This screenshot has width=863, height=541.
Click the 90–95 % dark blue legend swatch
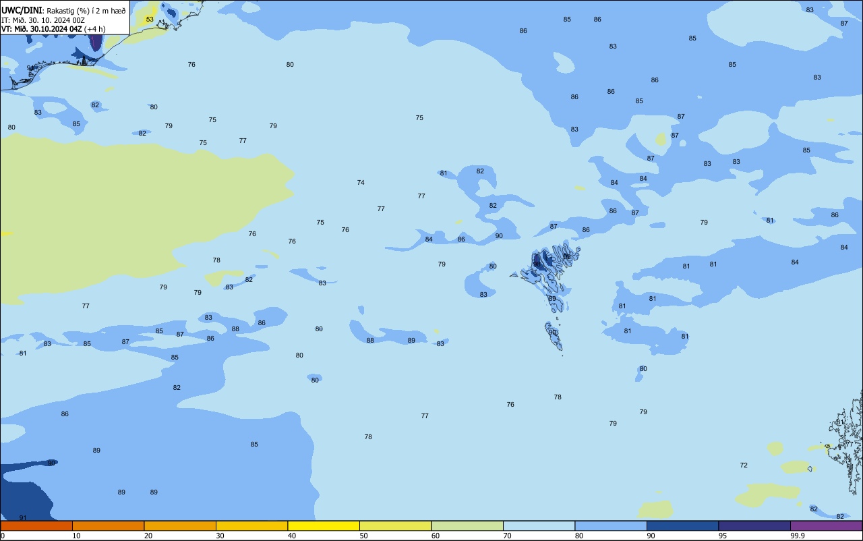pyautogui.click(x=682, y=525)
